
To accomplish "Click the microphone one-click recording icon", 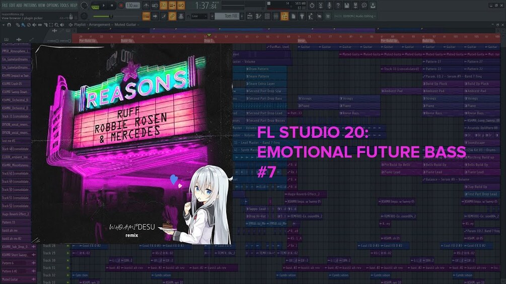I will [x=329, y=6].
